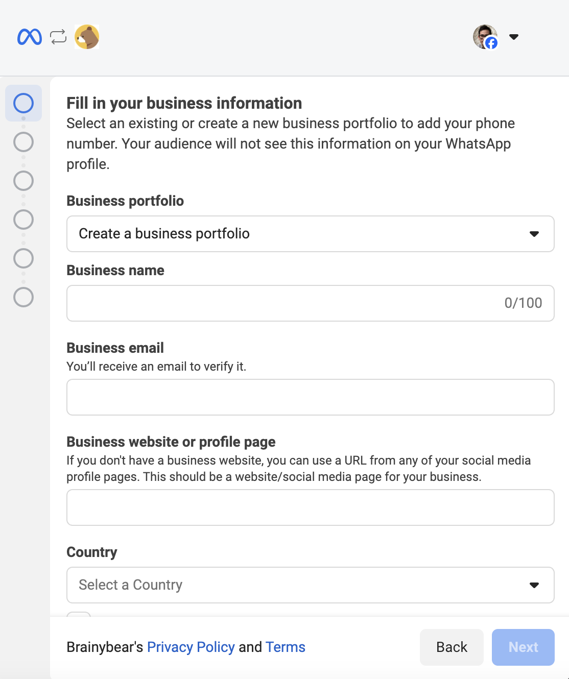Tick the partially visible checkbox below Country
The height and width of the screenshot is (679, 569).
79,614
